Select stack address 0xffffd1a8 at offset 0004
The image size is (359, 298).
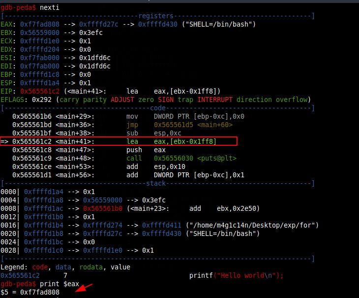[x=43, y=200]
